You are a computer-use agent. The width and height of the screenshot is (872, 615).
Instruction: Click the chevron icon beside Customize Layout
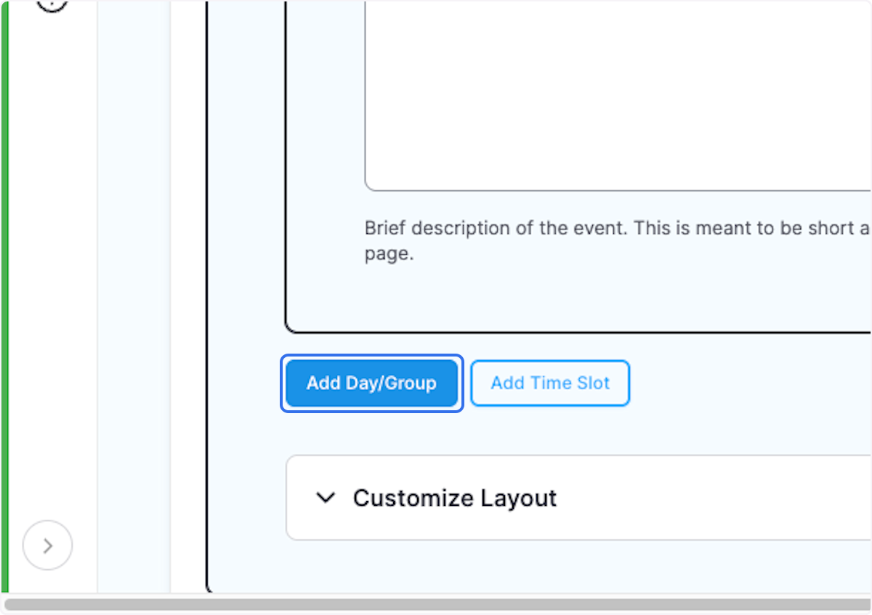pos(326,498)
